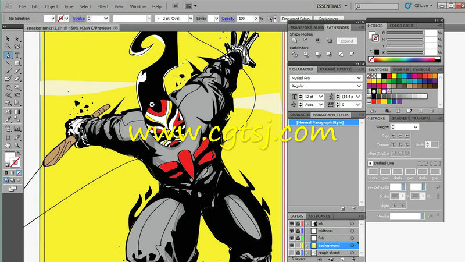The height and width of the screenshot is (262, 465).
Task: Choose the Artboard tool
Action: [8, 137]
